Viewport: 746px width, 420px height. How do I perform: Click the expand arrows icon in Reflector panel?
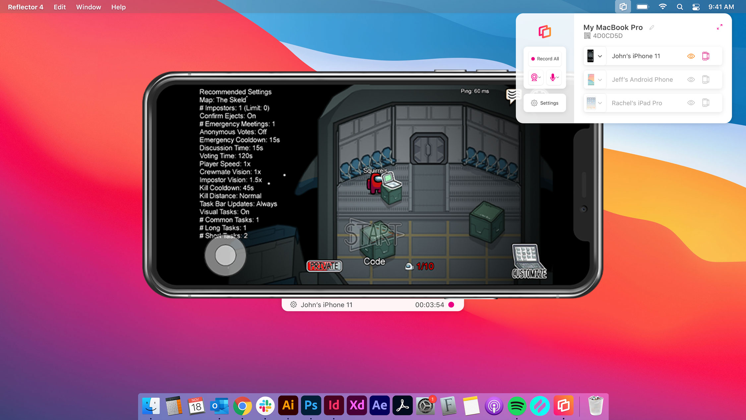(719, 27)
